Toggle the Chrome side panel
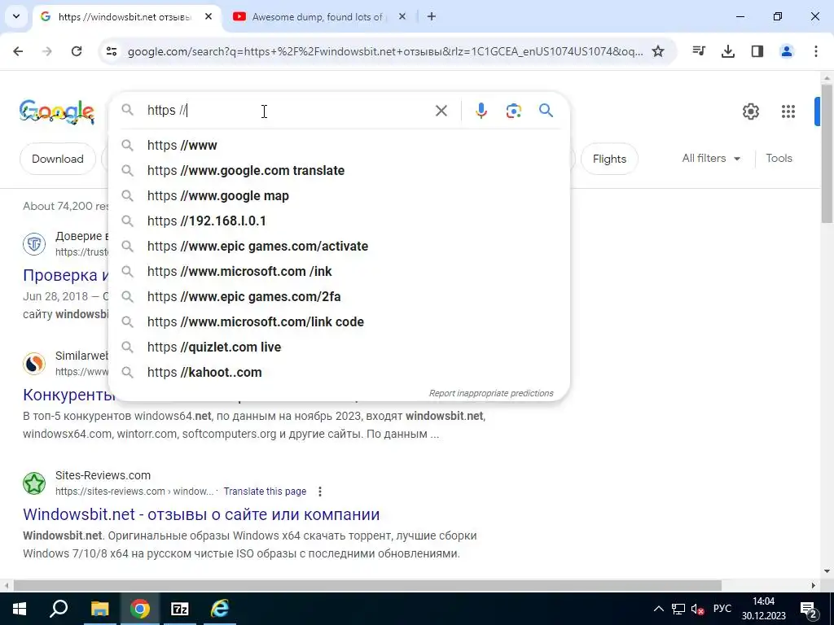The height and width of the screenshot is (625, 834). 757,51
